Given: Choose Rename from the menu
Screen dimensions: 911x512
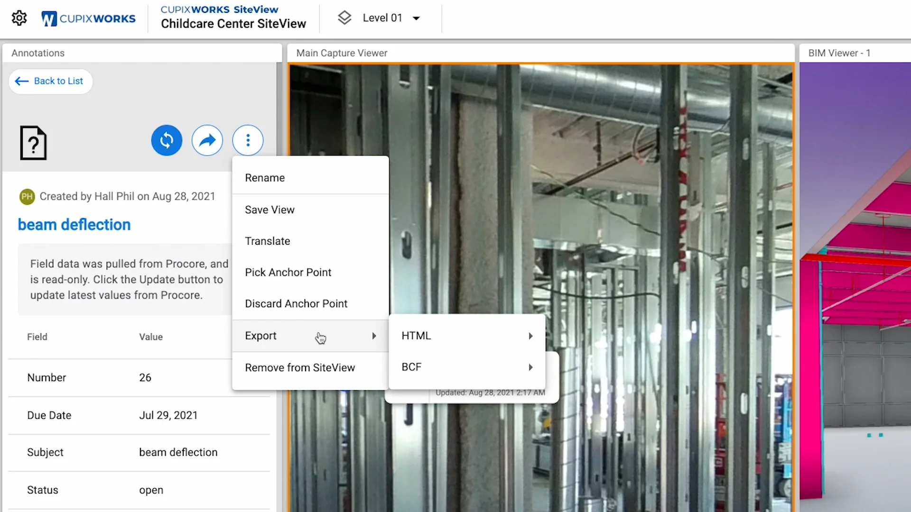Looking at the screenshot, I should coord(310,178).
